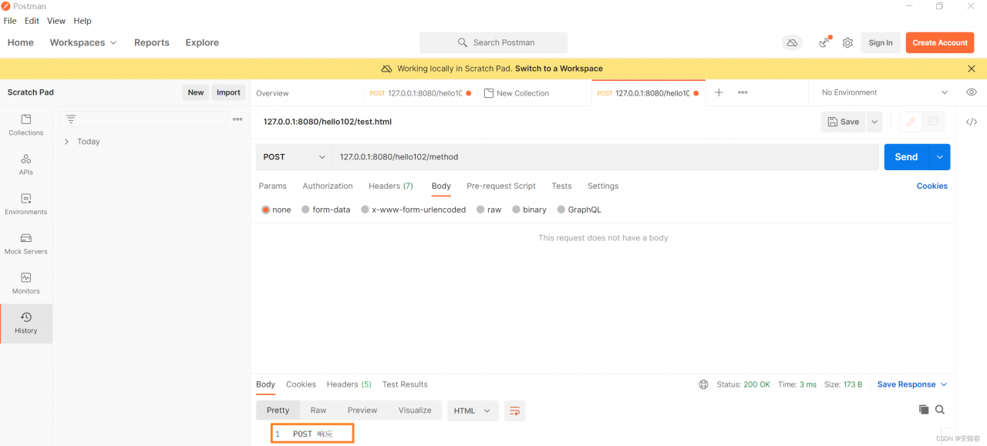The height and width of the screenshot is (446, 987).
Task: Click the environment quick look eye icon
Action: point(972,92)
